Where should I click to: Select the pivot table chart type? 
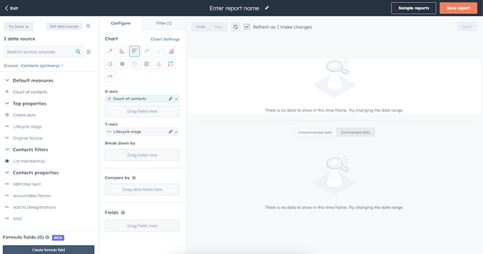171,64
